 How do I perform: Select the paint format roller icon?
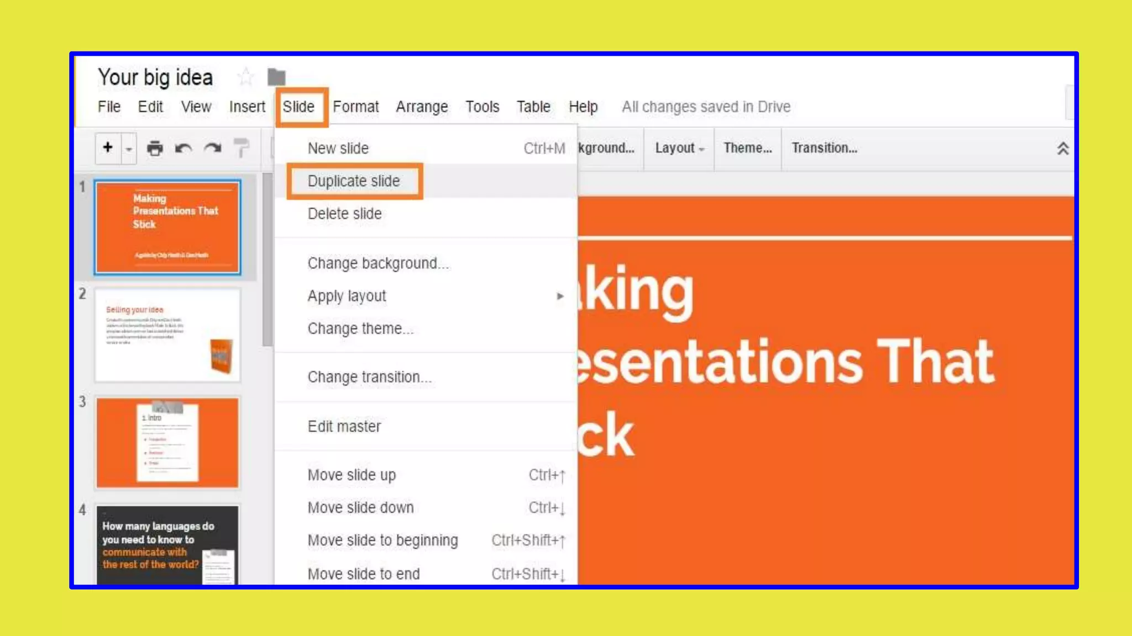(x=241, y=148)
